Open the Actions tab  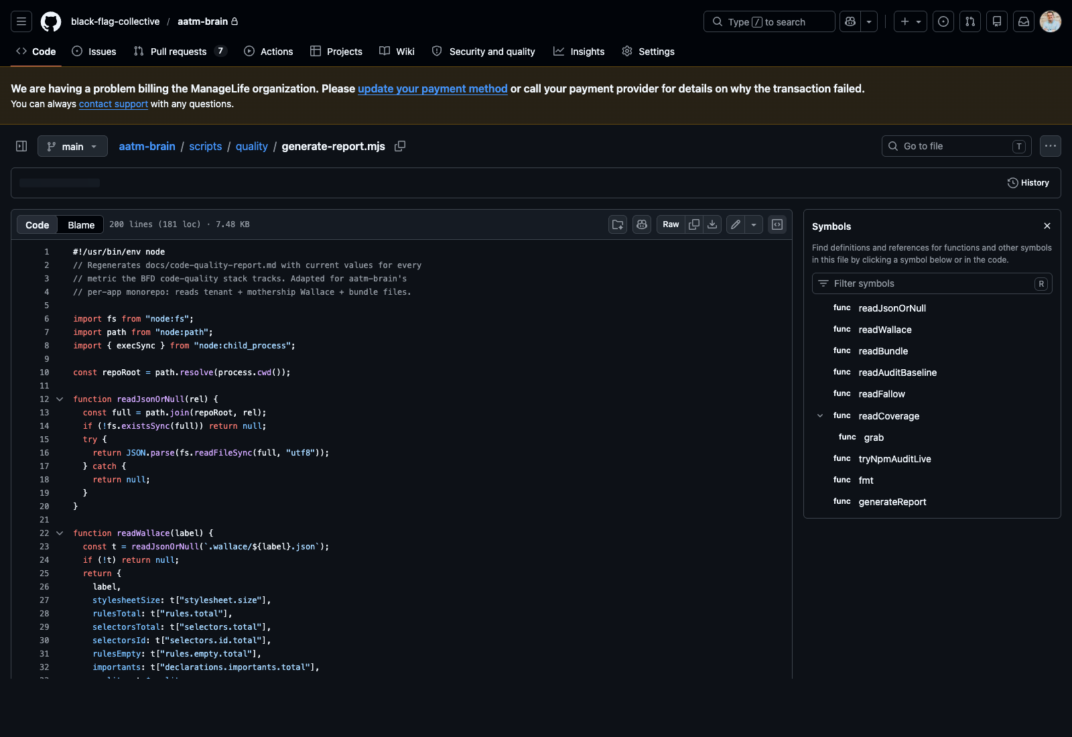pos(268,51)
